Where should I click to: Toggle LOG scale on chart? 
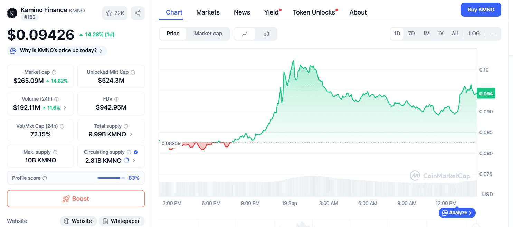tap(474, 34)
